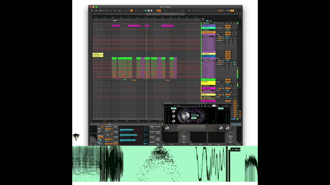Select the additive track

209,56
